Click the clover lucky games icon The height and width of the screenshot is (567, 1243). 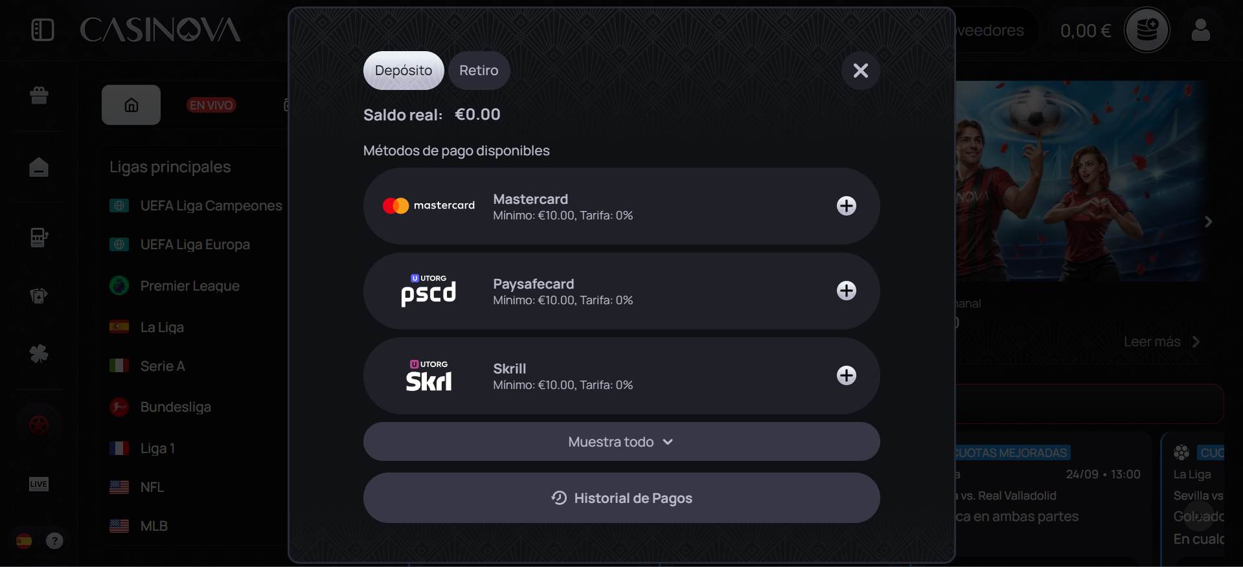click(39, 353)
